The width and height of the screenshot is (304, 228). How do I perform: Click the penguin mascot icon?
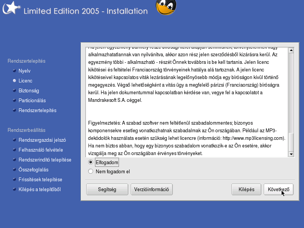[x=166, y=7]
